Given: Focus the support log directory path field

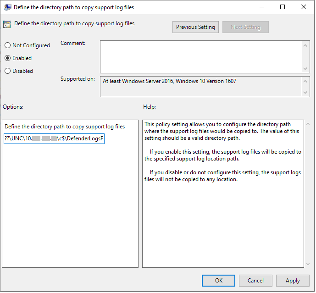Looking at the screenshot, I should coord(54,139).
